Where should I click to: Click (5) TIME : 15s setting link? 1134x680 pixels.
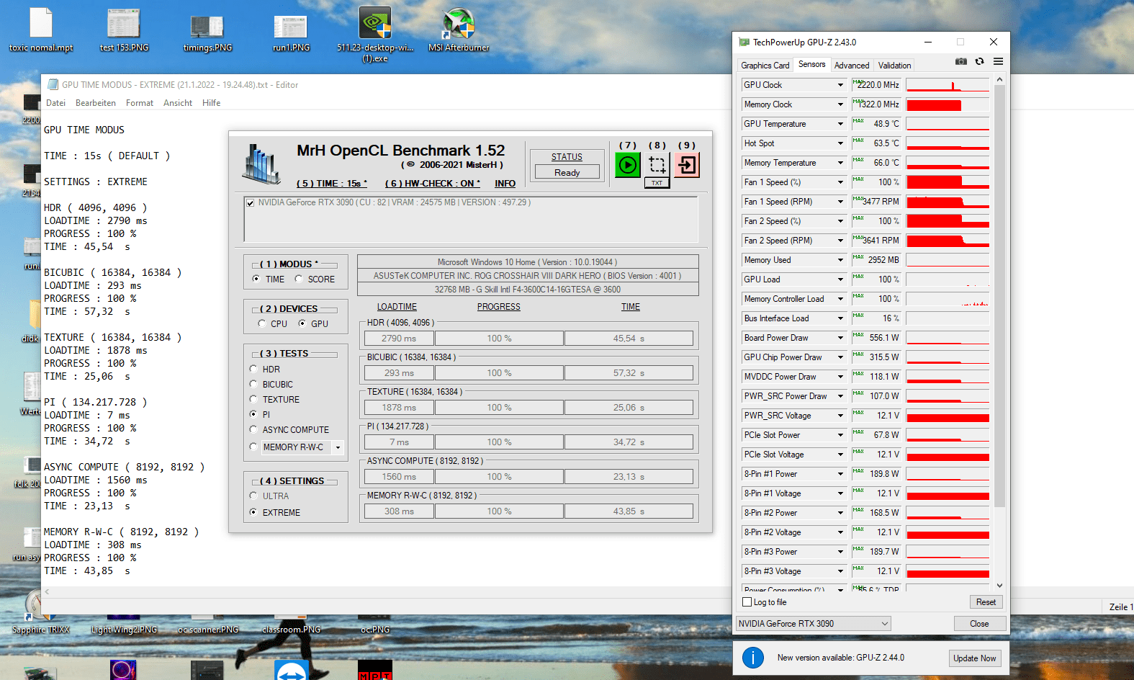coord(332,184)
